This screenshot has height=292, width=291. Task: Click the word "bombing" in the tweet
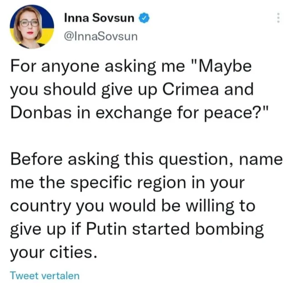230,230
